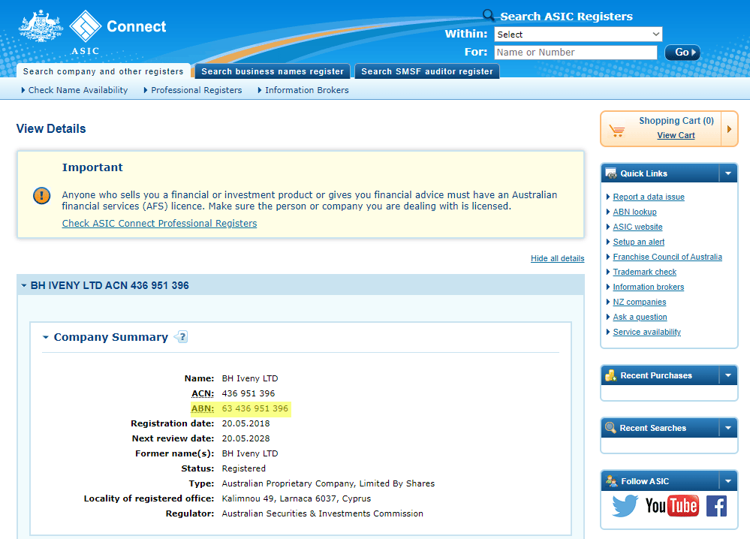Image resolution: width=750 pixels, height=539 pixels.
Task: Collapse the Company Summary section
Action: pyautogui.click(x=46, y=337)
